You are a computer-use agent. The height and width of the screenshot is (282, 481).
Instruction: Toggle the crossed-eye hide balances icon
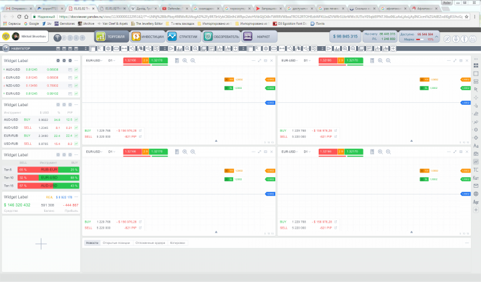click(448, 39)
